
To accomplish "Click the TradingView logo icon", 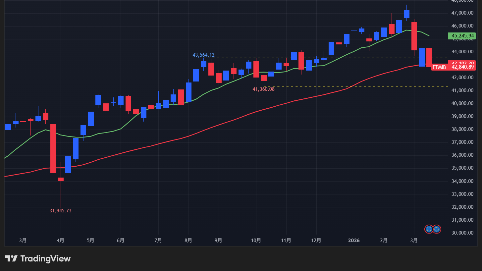I will [x=11, y=258].
